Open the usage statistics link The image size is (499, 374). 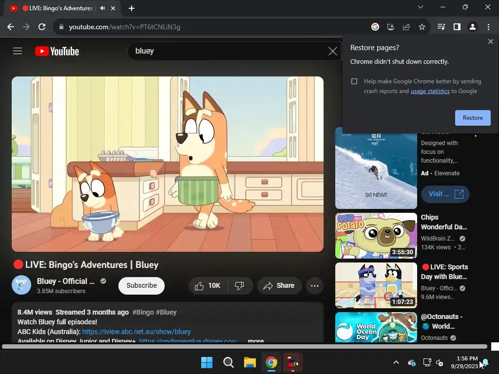[430, 91]
